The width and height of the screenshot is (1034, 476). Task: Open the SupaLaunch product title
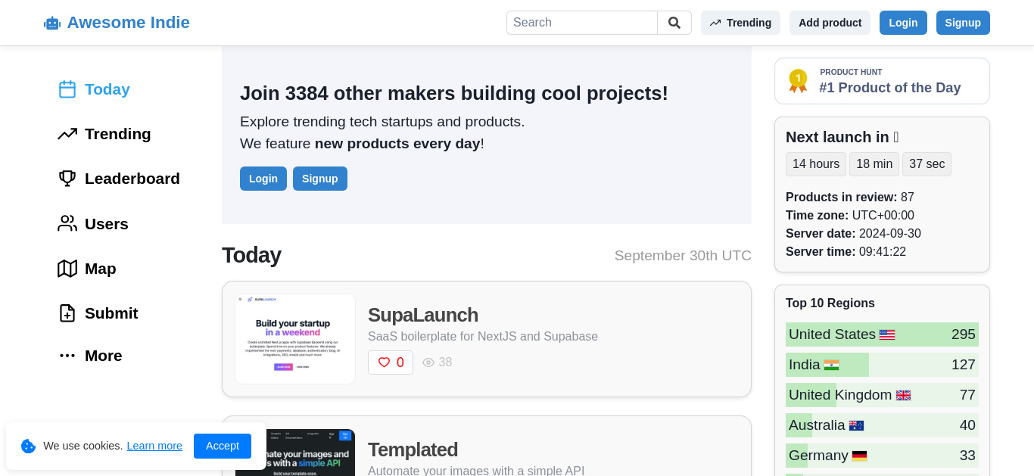[423, 315]
